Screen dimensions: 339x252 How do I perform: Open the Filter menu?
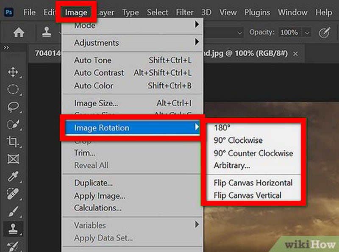[x=185, y=12]
